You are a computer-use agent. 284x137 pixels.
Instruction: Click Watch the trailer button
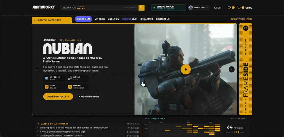point(88,96)
